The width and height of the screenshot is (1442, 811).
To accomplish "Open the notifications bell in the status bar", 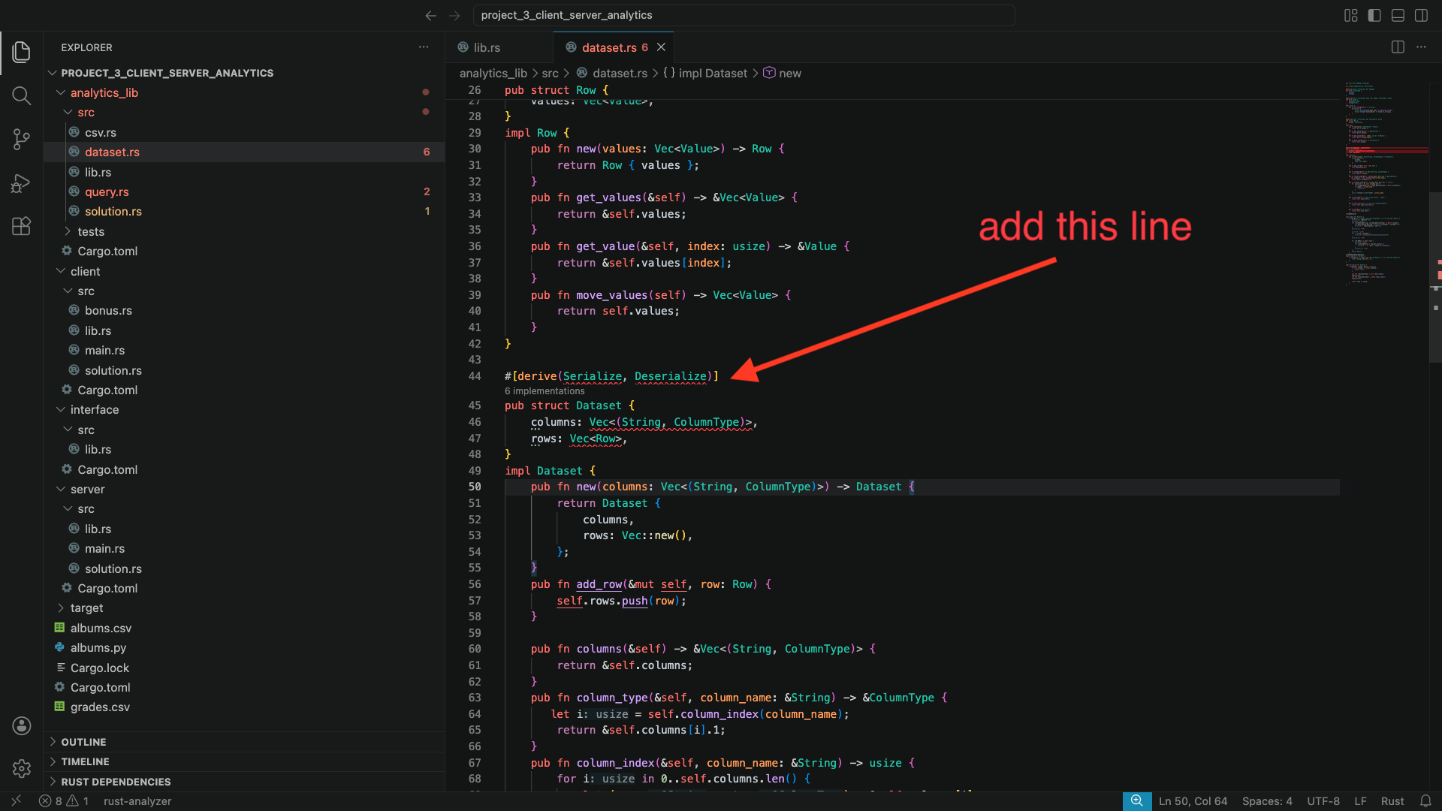I will 1425,800.
